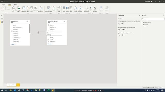Open more options on CAST_CREDIT table

tap(66, 22)
